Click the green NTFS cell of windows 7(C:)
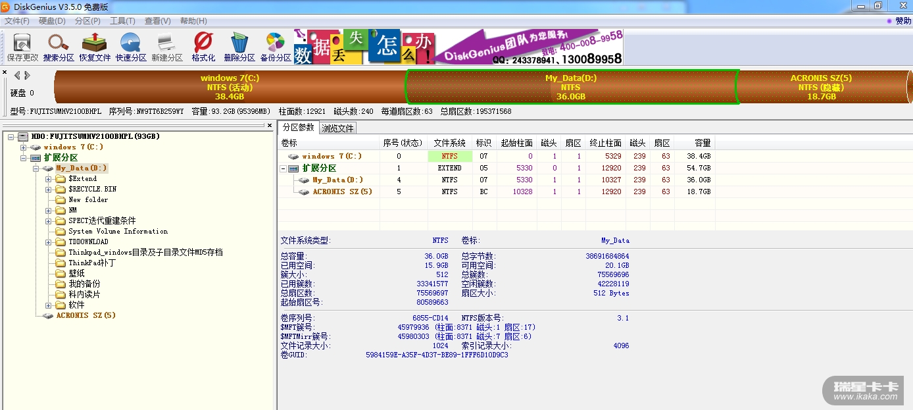Image resolution: width=913 pixels, height=410 pixels. [450, 157]
